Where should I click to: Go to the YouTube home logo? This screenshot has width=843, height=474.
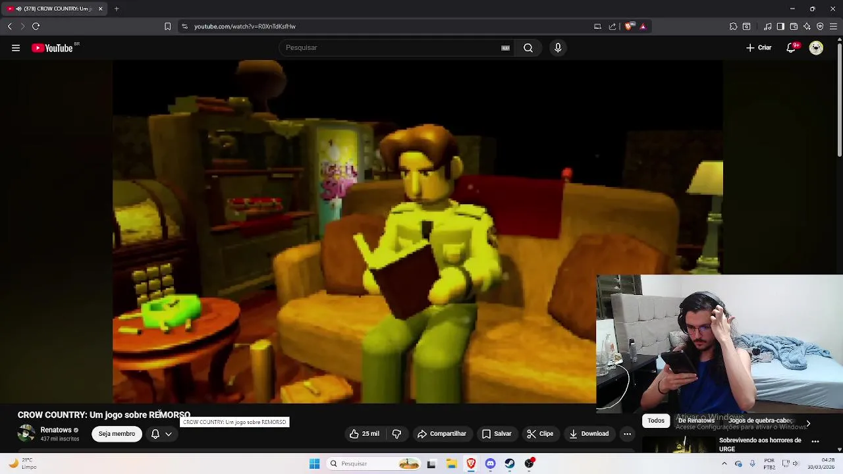pyautogui.click(x=53, y=47)
